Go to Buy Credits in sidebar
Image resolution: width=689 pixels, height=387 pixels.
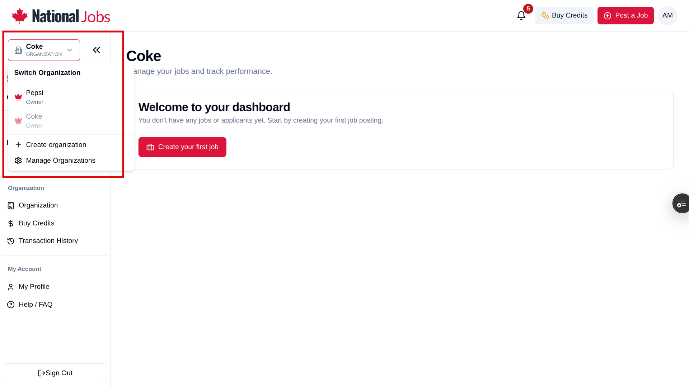55,223
